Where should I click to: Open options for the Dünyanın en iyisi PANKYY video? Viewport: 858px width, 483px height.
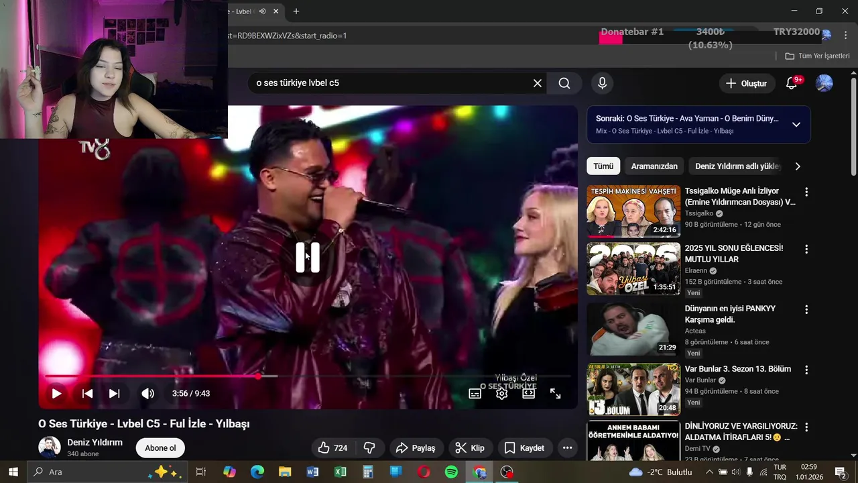[x=806, y=309]
